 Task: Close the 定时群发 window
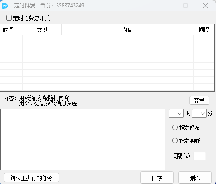tap(205, 6)
